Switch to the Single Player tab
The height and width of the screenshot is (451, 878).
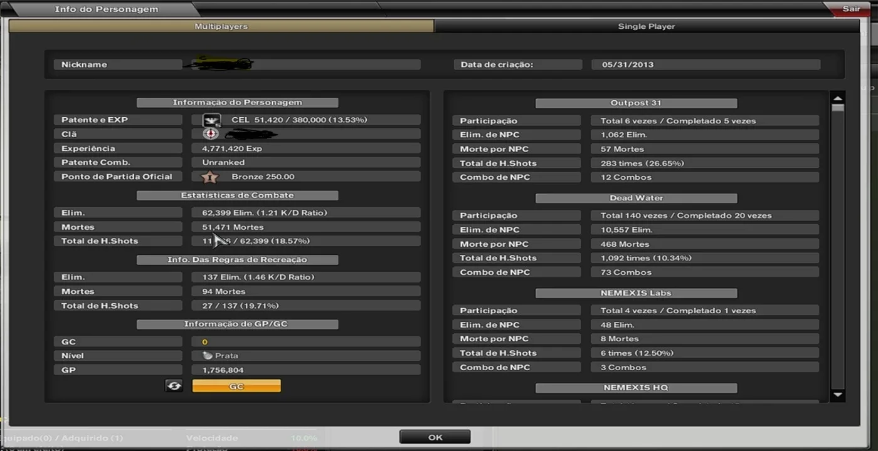click(x=647, y=26)
